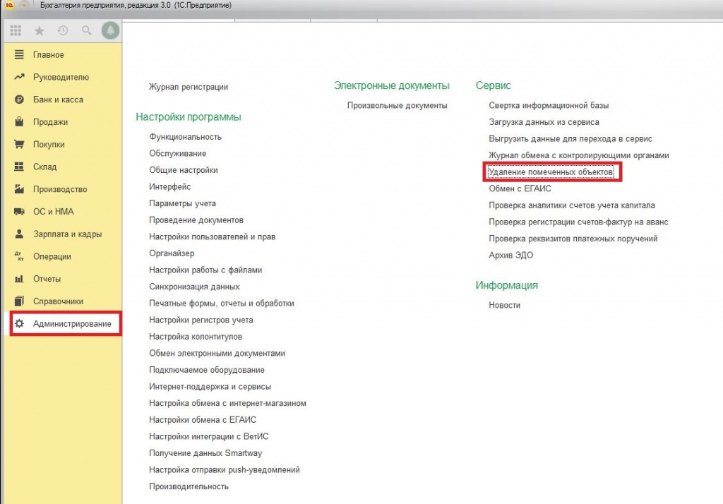Open Проверка реквизитов платежных поручений

pyautogui.click(x=573, y=239)
